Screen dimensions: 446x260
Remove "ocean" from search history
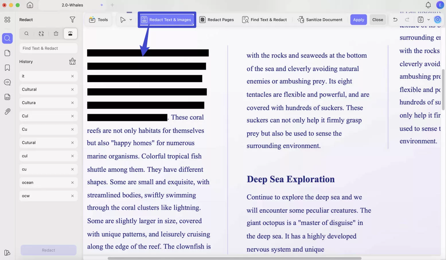(x=72, y=183)
